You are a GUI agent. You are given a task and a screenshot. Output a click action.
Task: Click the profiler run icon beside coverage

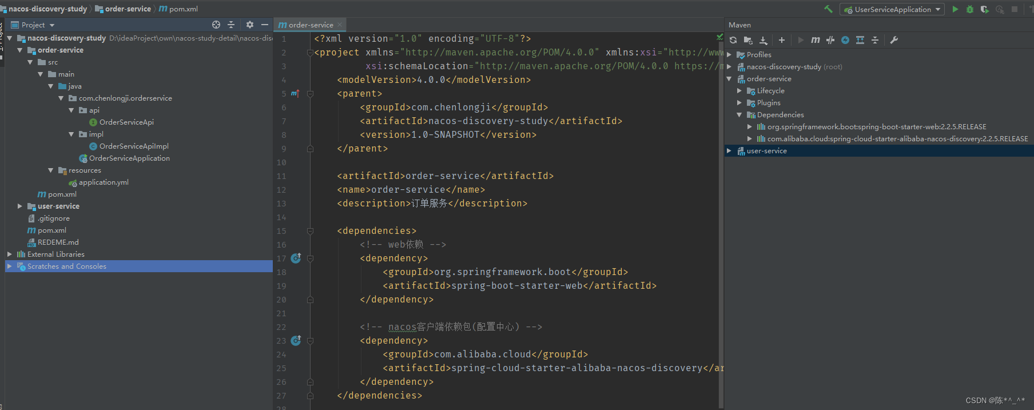coord(1000,9)
